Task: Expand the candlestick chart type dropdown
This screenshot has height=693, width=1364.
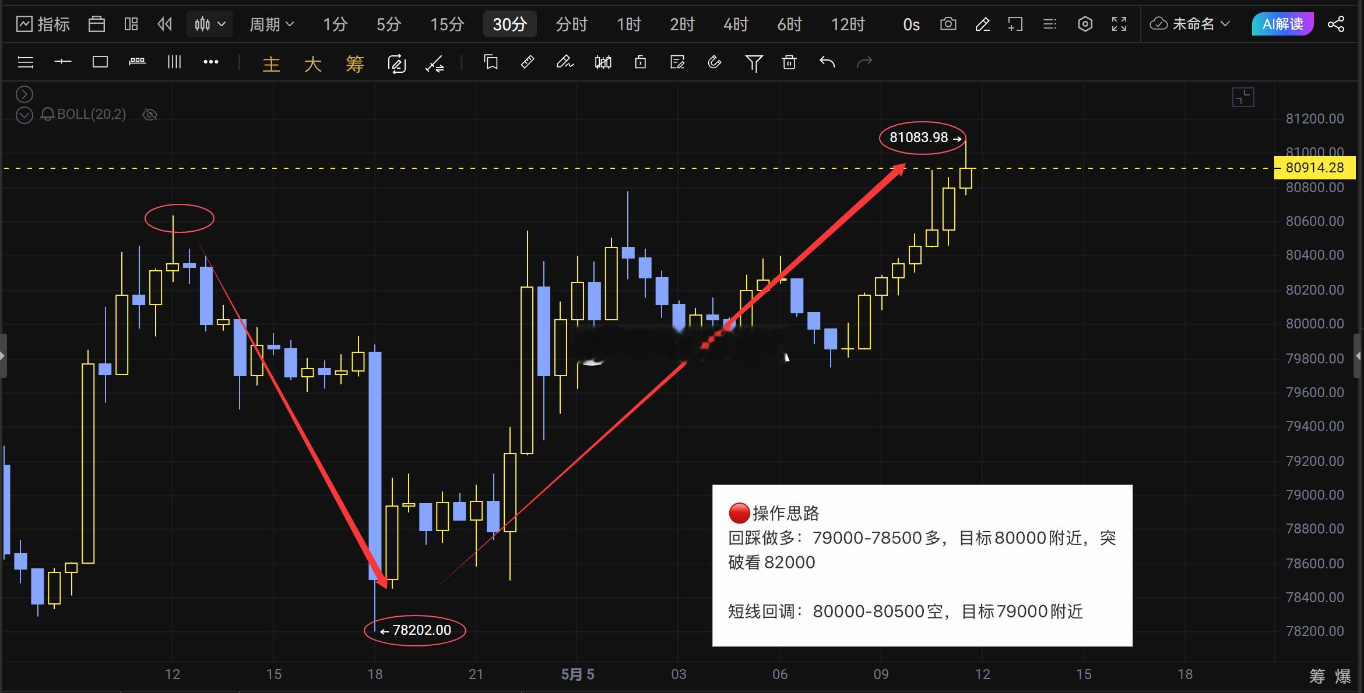Action: pos(210,24)
